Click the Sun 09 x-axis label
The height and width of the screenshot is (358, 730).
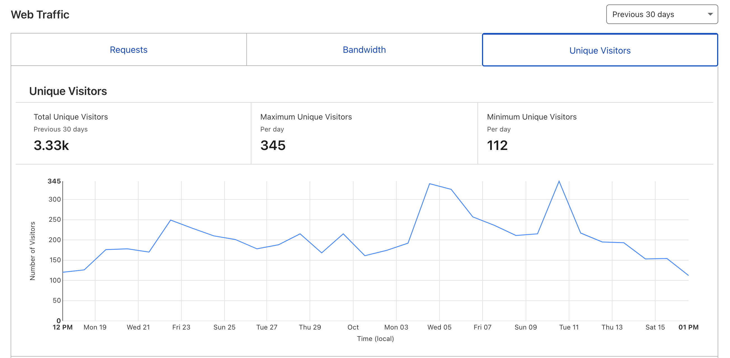(x=526, y=327)
